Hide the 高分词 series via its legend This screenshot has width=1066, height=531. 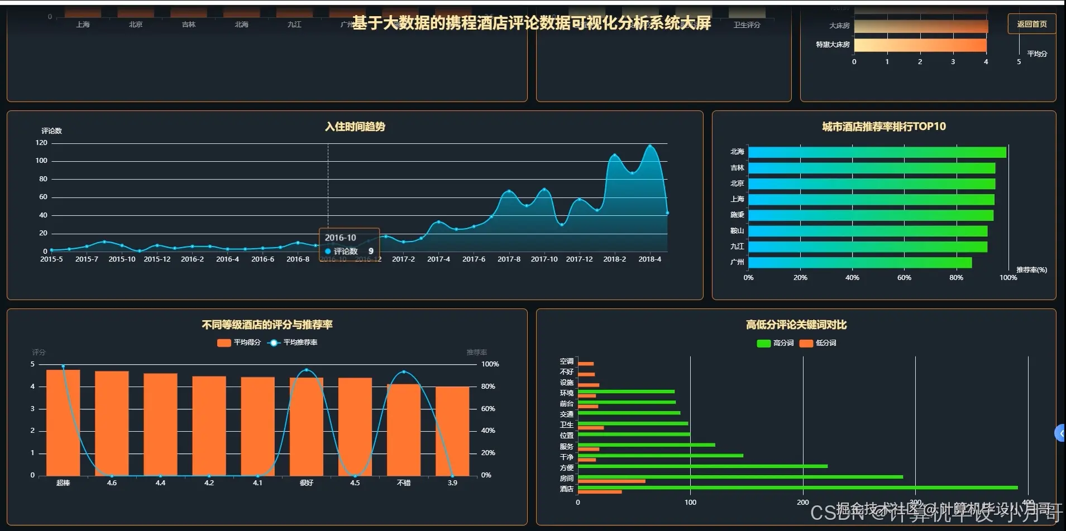pyautogui.click(x=784, y=343)
